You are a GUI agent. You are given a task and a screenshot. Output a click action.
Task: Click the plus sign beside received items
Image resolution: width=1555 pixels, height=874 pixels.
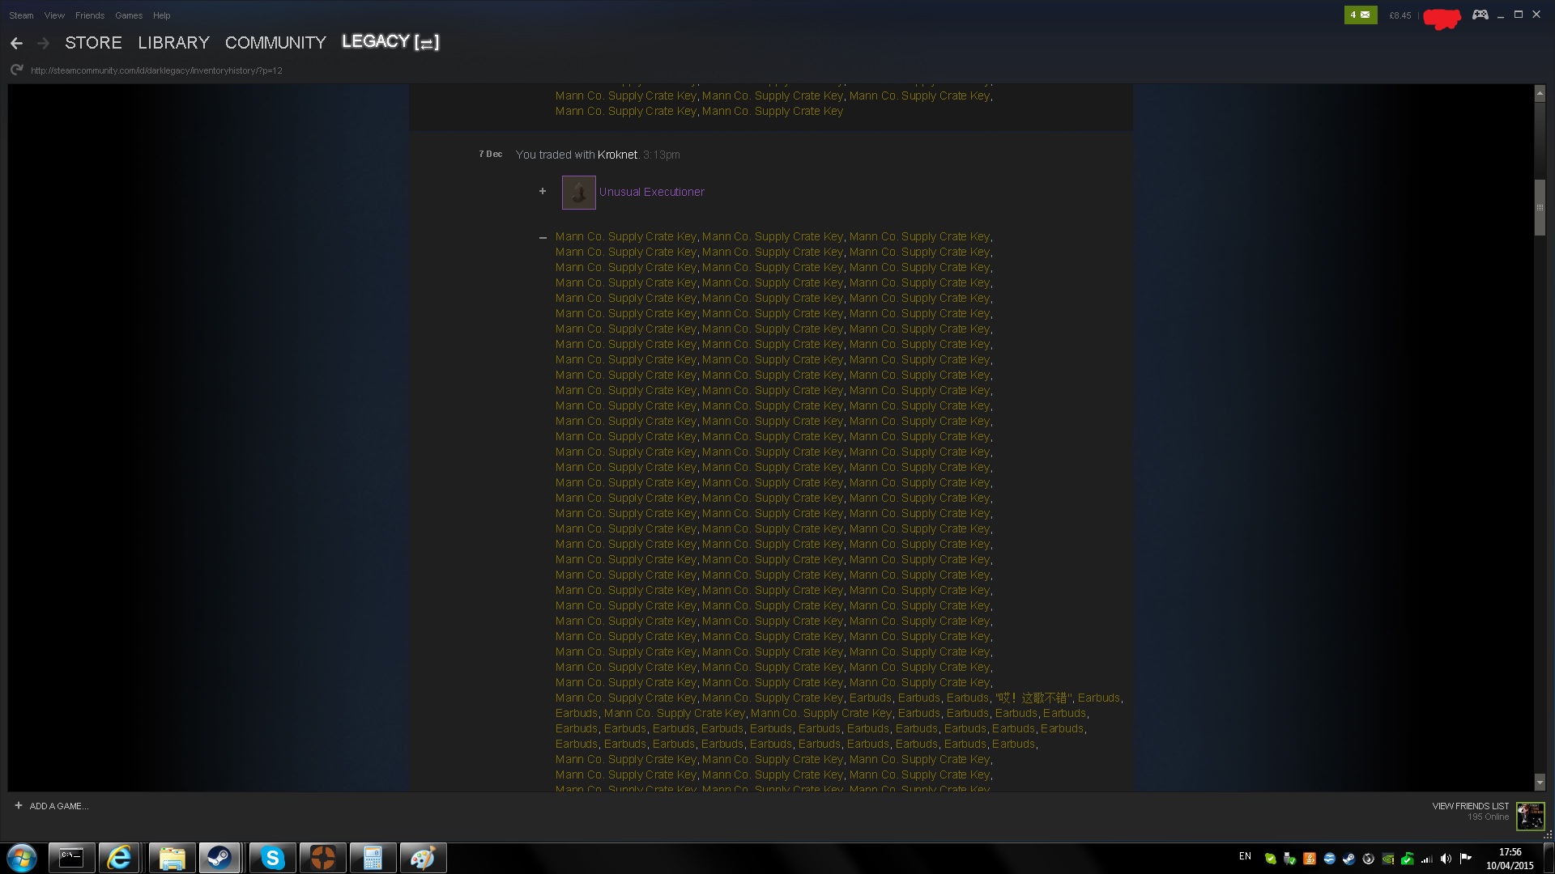point(543,192)
